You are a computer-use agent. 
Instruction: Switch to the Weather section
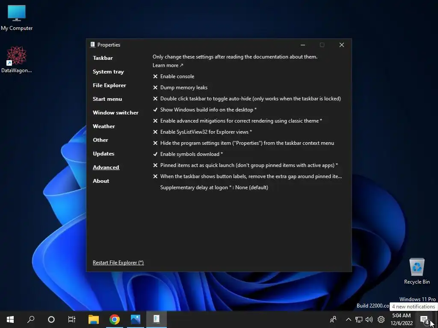pos(104,126)
